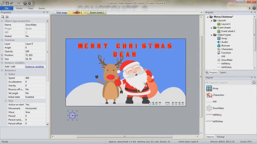
Task: Click the Properties panel scroll down arrow
Action: tap(47, 124)
